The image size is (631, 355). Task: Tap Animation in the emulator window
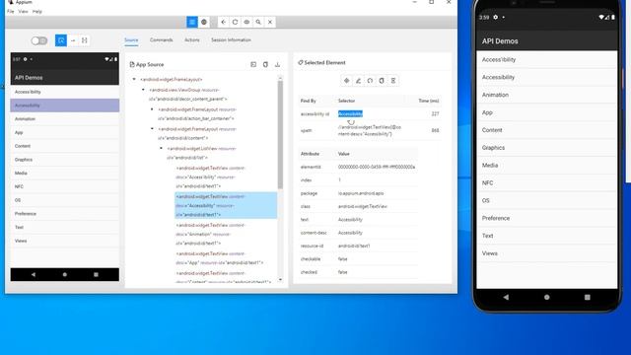click(546, 95)
